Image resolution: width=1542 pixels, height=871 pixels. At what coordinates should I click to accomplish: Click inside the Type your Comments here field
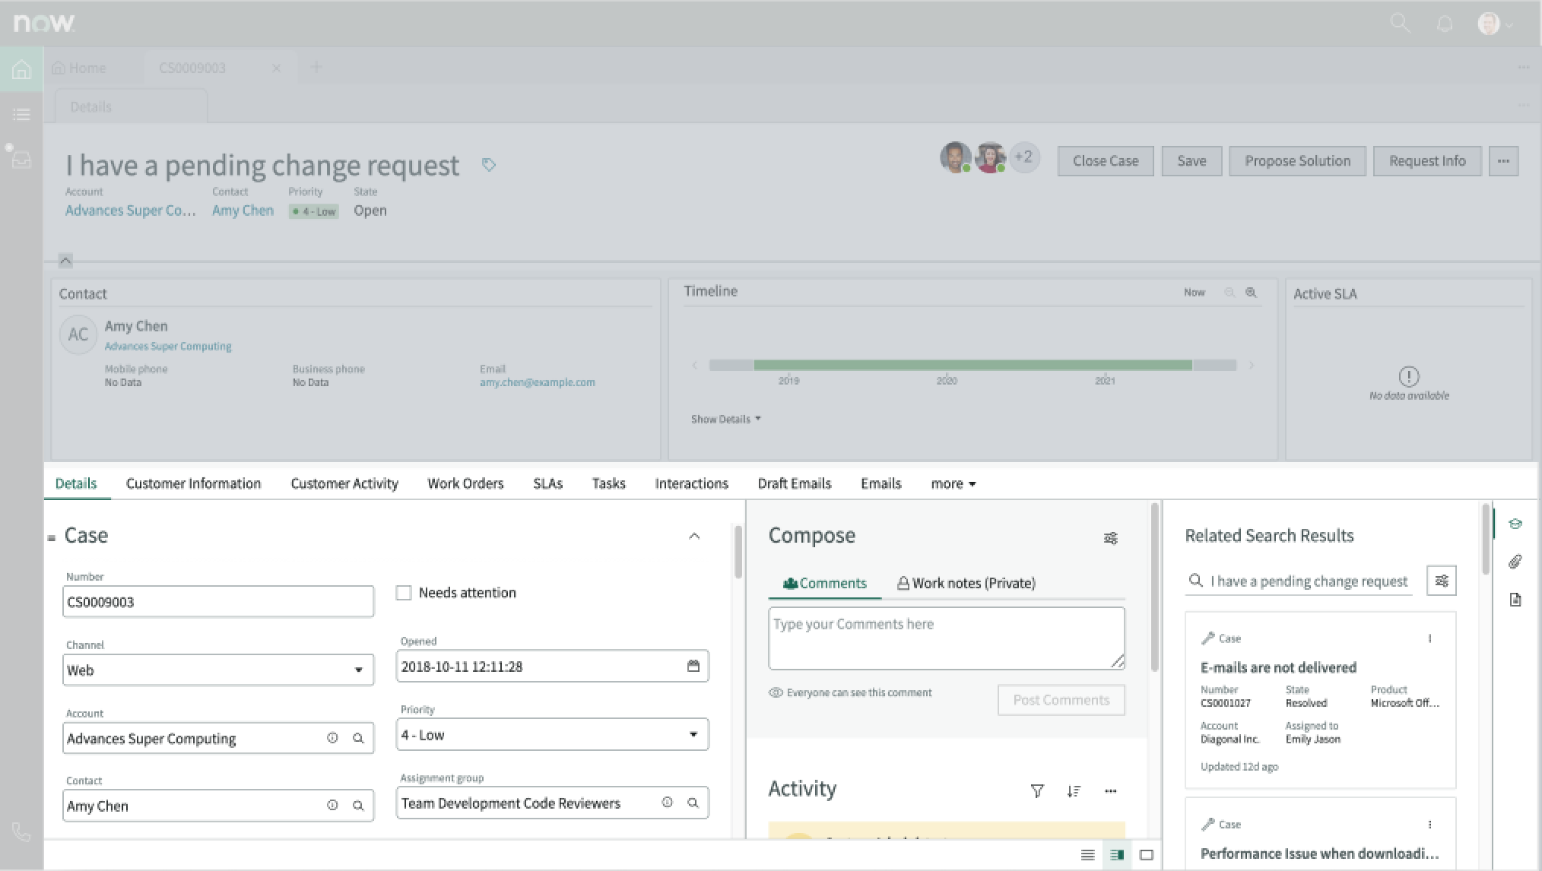coord(945,637)
